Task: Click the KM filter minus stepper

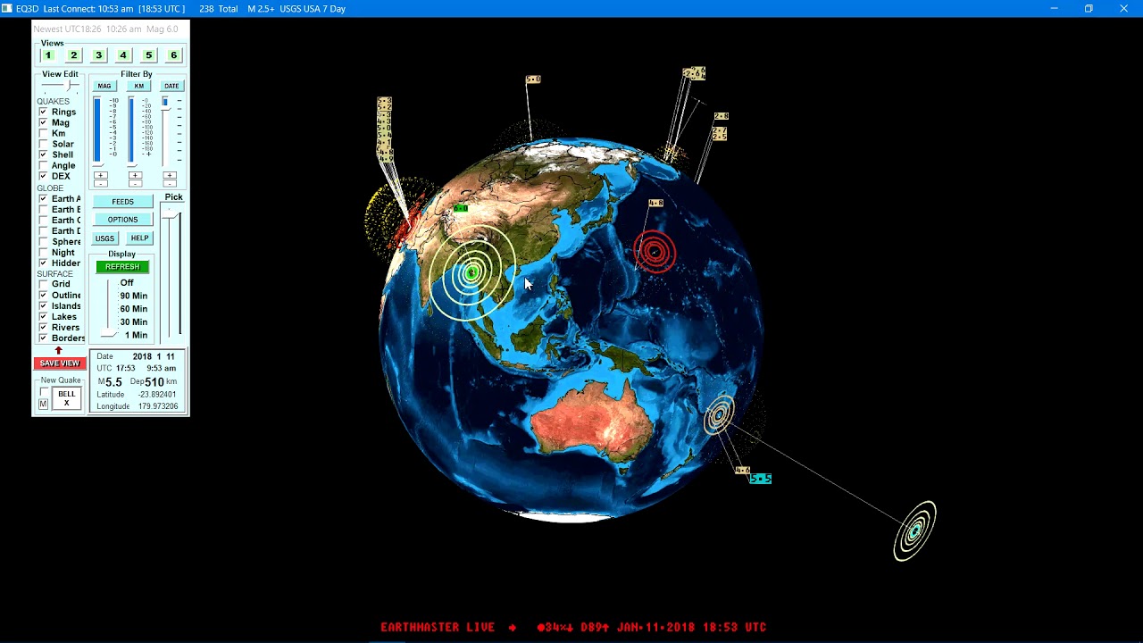Action: (x=135, y=183)
